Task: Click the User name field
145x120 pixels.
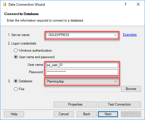Action: [82, 65]
